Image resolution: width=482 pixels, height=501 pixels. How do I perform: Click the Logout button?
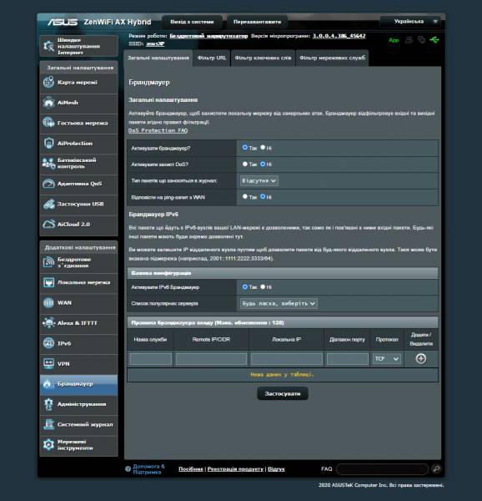[x=192, y=22]
